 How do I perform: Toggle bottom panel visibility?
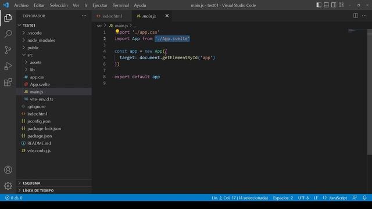click(326, 5)
